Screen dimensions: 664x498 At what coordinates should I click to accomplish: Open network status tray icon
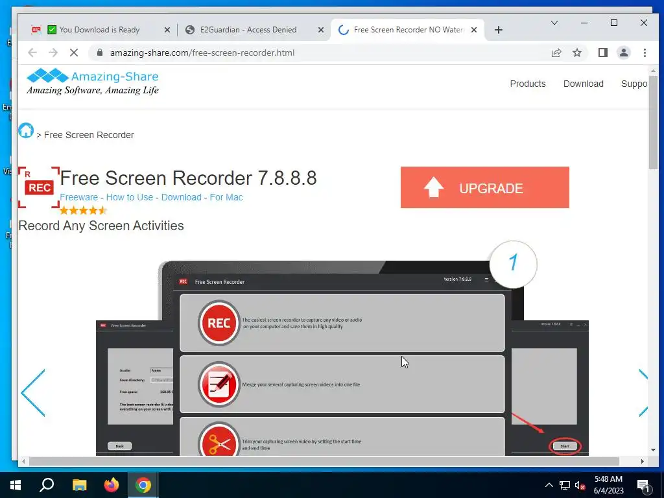pos(565,485)
